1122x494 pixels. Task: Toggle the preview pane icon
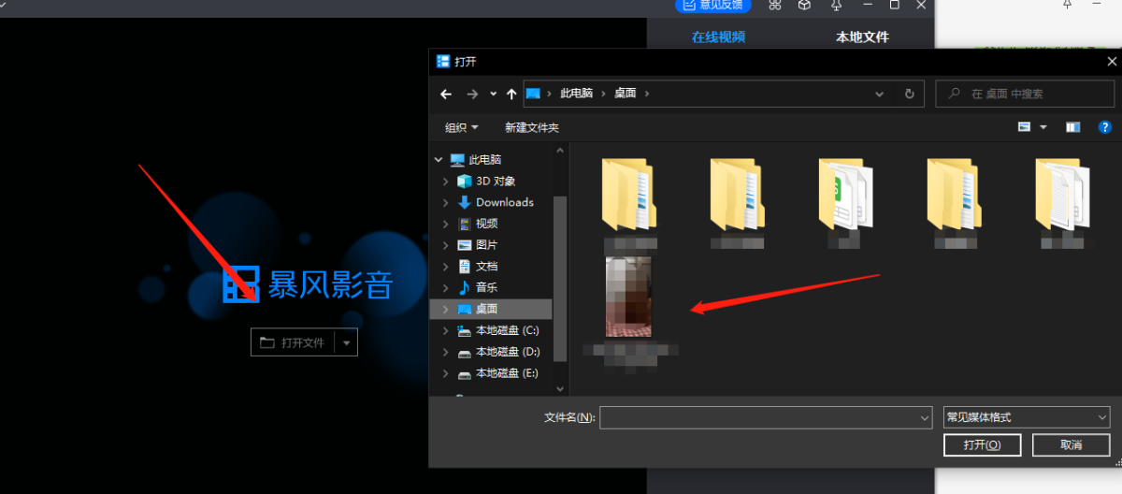click(x=1072, y=127)
